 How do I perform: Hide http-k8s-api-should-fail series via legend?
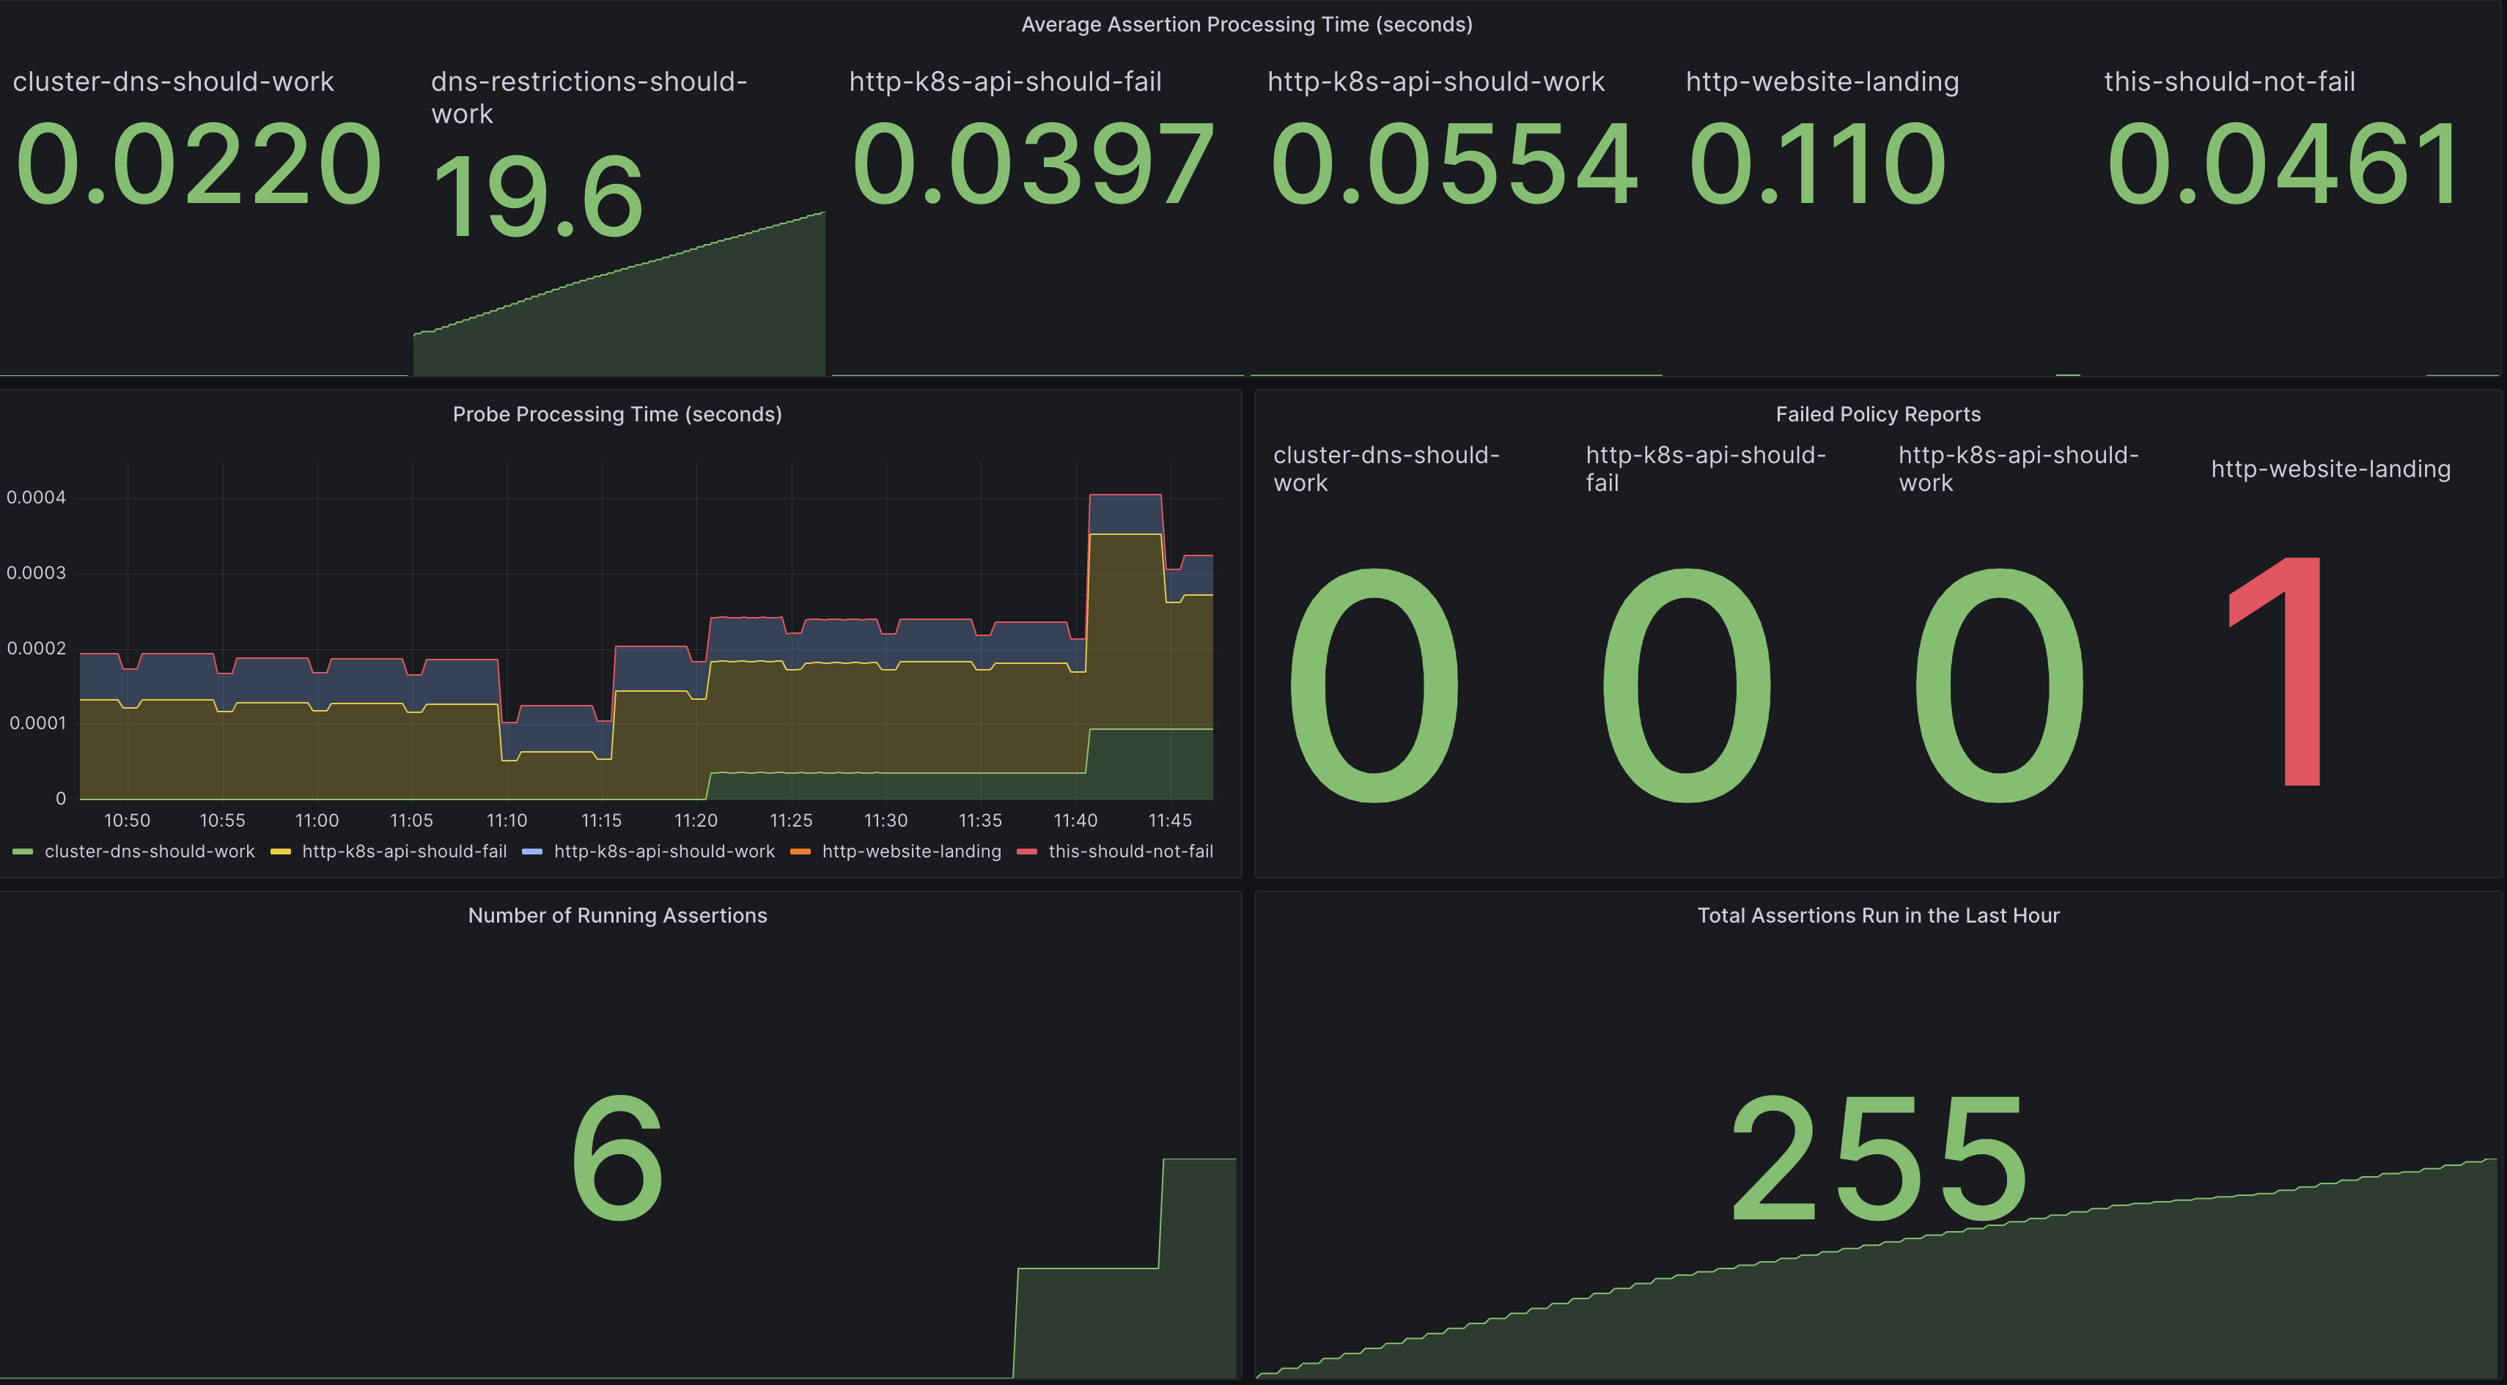click(404, 851)
